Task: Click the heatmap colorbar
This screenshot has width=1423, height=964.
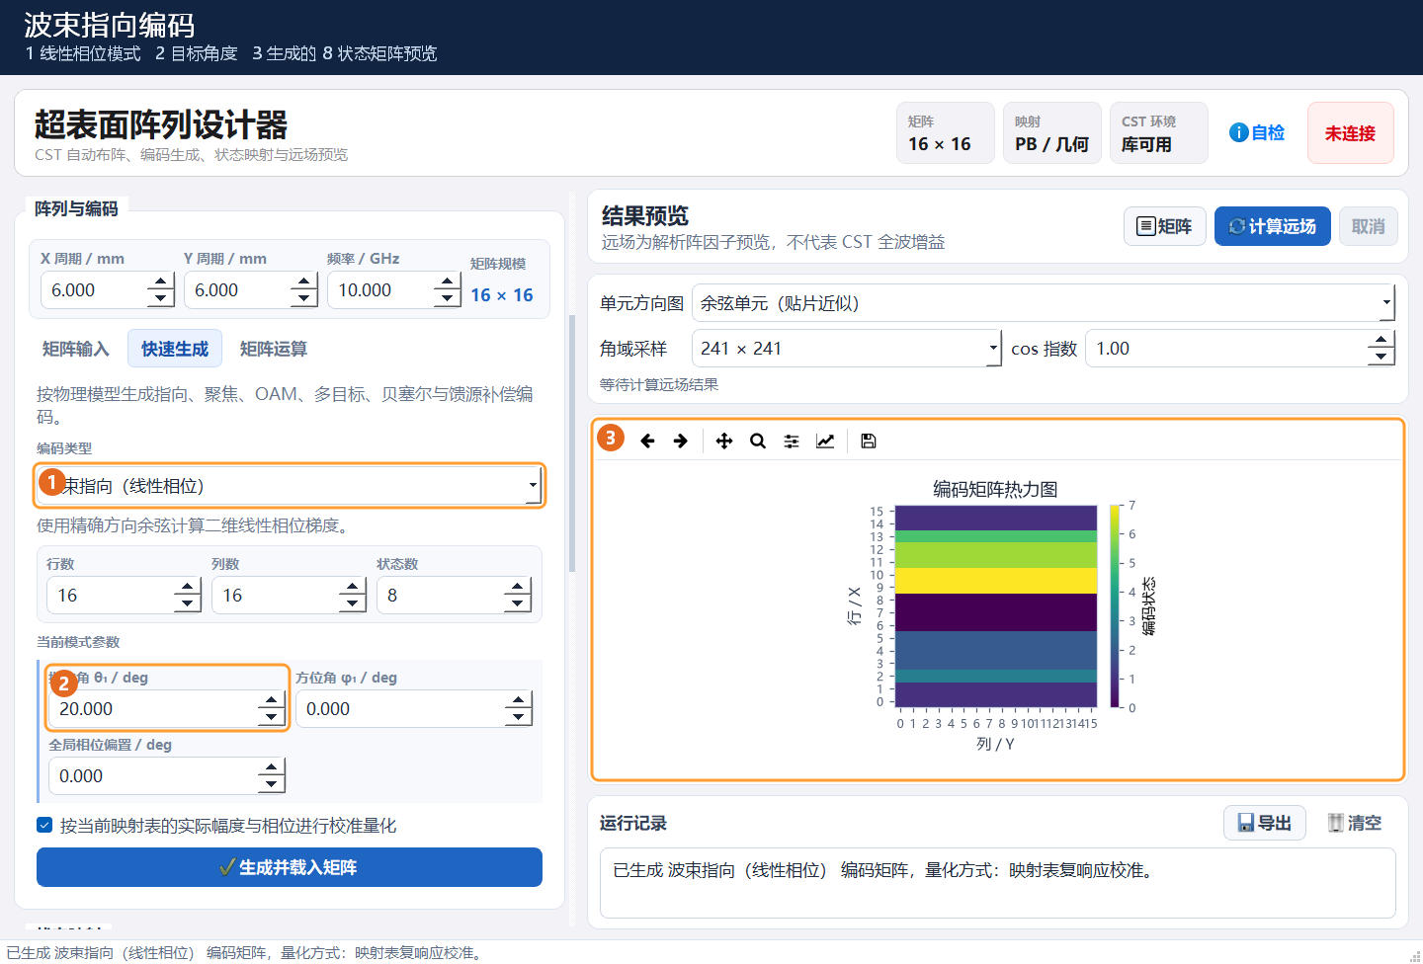Action: 1115,606
